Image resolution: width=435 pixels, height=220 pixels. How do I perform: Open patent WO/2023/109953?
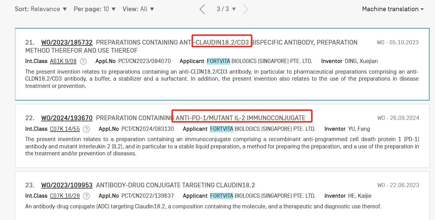point(67,185)
